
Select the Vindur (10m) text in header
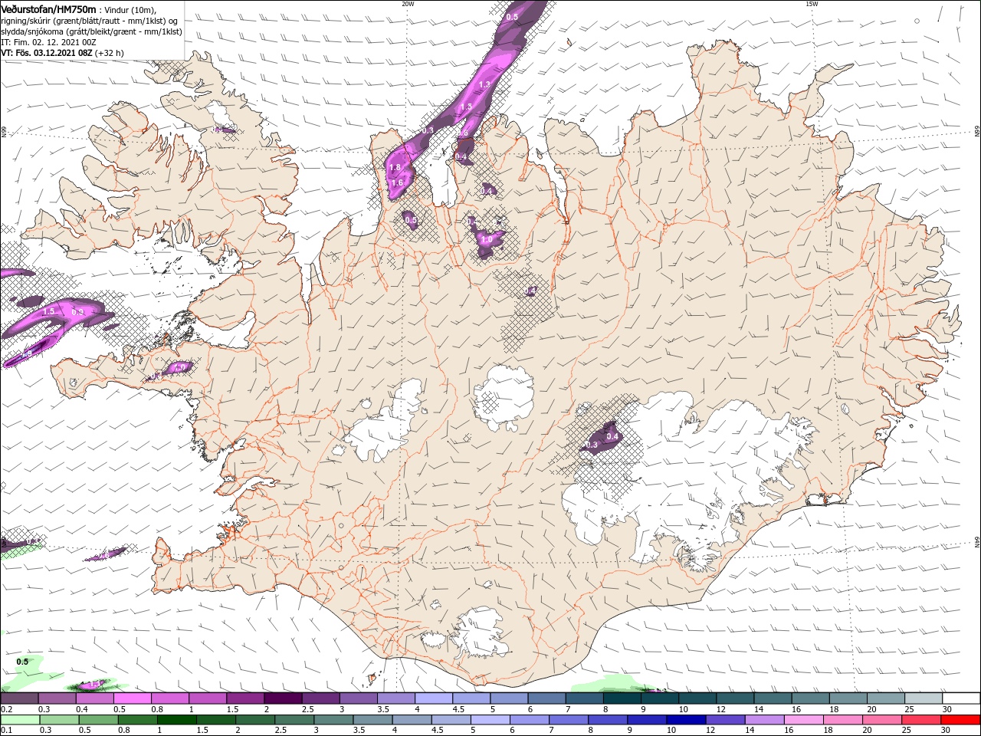click(x=131, y=9)
